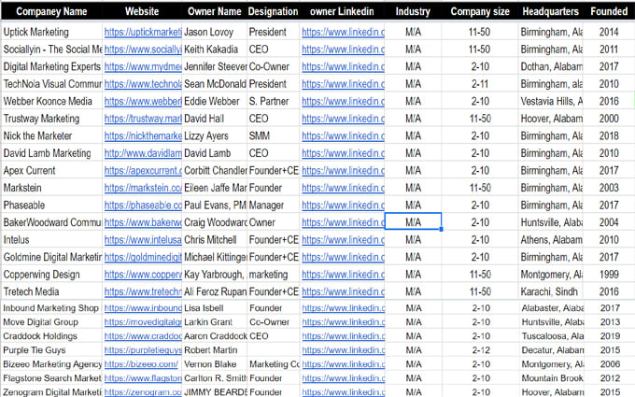The width and height of the screenshot is (635, 397).
Task: Select the Tuscaloosa headquarters cell
Action: click(x=550, y=336)
